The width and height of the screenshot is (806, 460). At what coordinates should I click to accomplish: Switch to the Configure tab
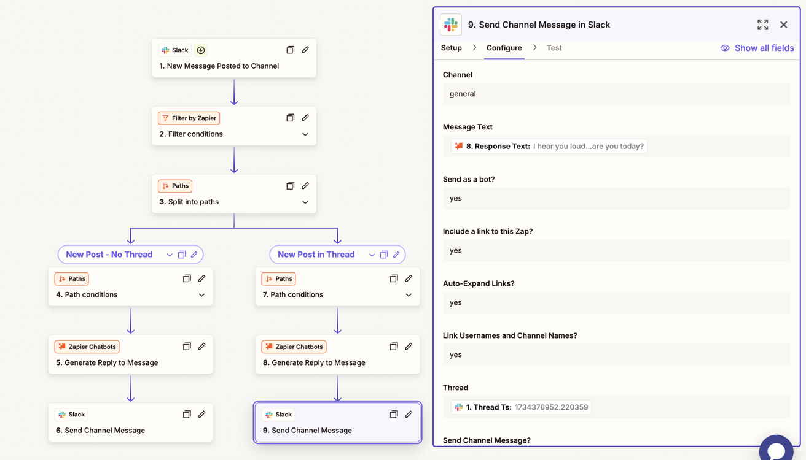click(504, 48)
